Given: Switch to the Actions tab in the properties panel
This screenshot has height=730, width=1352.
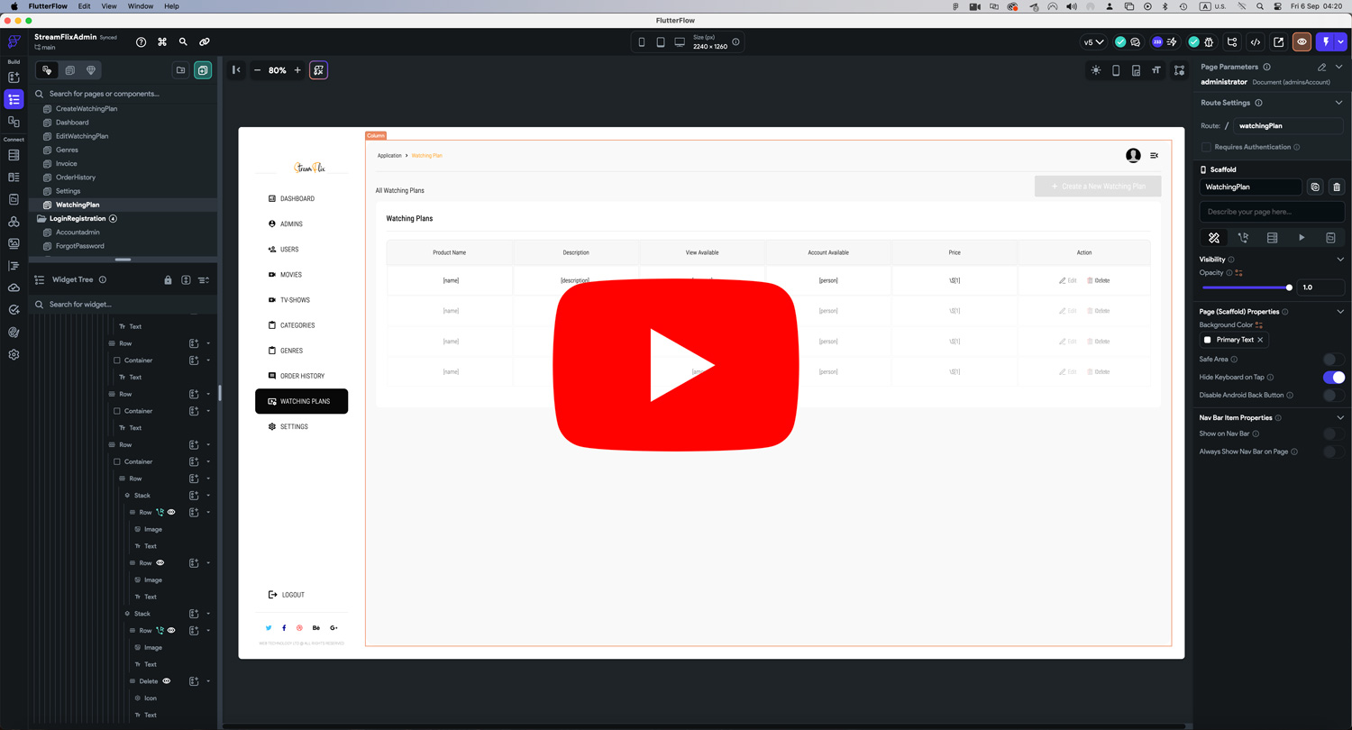Looking at the screenshot, I should point(1243,238).
